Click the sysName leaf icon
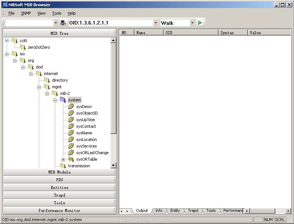Screen dimensions: 294x224 pos(71,133)
